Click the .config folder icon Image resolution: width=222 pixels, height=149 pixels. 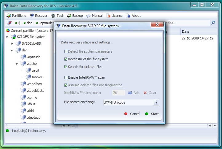(x=23, y=97)
